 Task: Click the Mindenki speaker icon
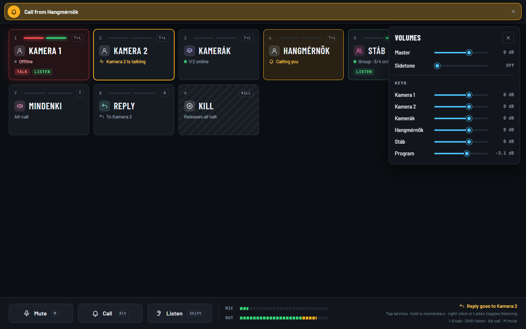pos(20,106)
